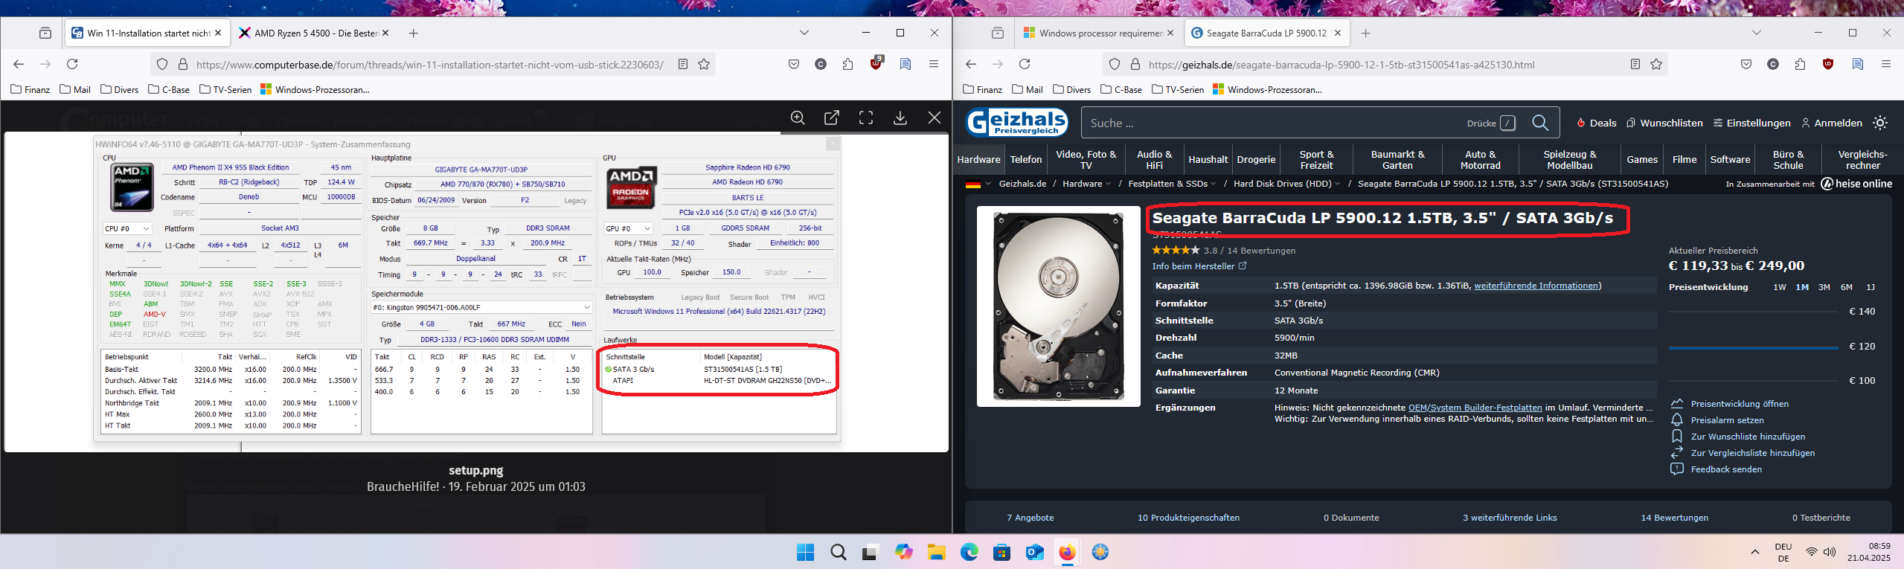Expand Hard Disk Drives breadcrumb dropdown
This screenshot has height=569, width=1904.
pos(1338,184)
